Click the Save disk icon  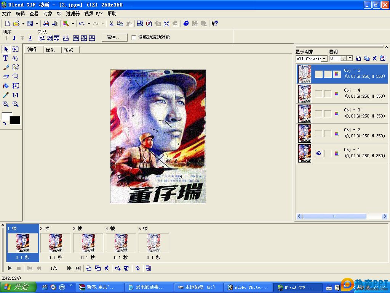30,23
